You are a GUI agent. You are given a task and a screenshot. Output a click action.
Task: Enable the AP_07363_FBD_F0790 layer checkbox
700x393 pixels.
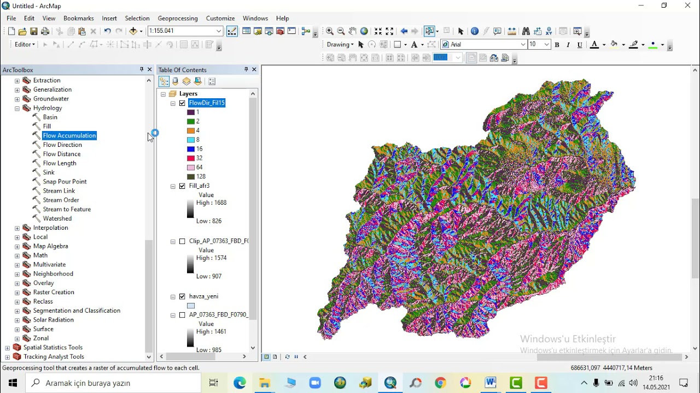tap(182, 315)
